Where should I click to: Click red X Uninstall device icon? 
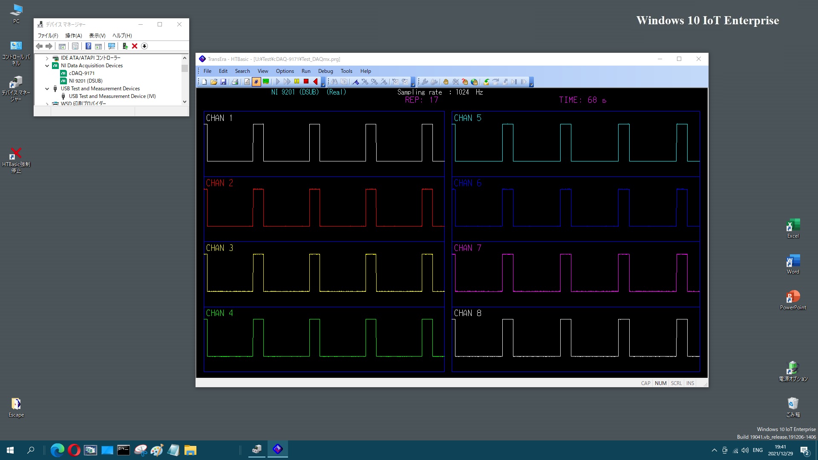135,46
